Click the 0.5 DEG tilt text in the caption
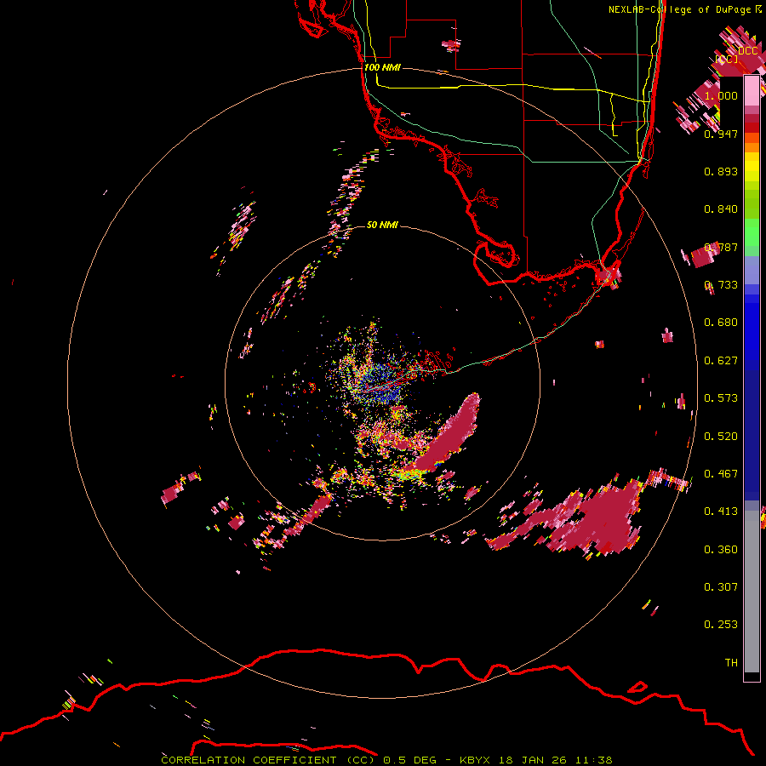This screenshot has height=766, width=766. coord(409,760)
